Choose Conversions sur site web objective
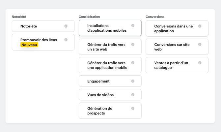Viewport: 221px width, 132px height. pos(173,47)
